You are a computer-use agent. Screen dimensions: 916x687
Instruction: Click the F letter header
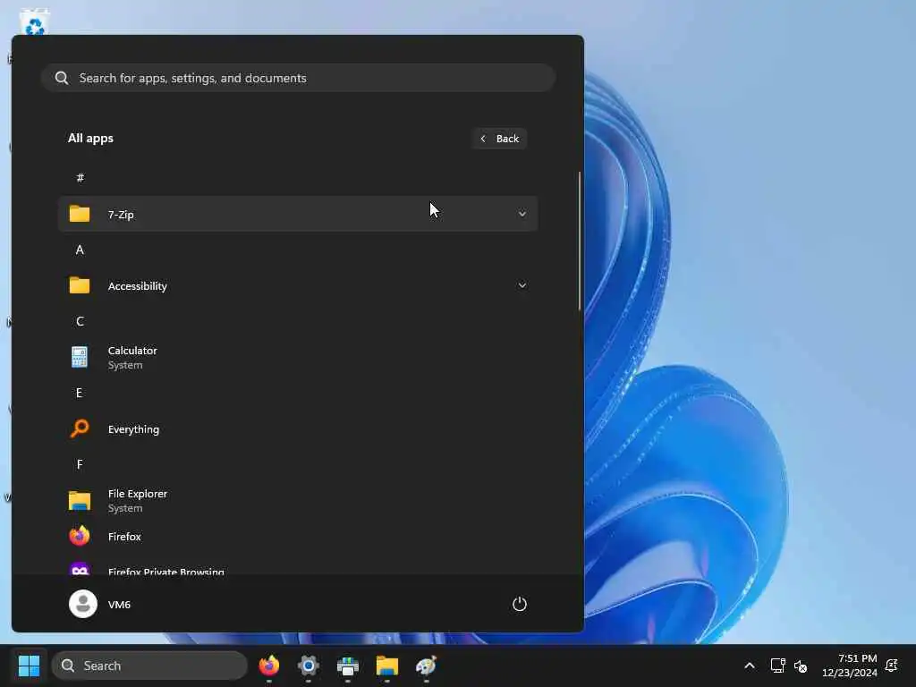(x=80, y=464)
